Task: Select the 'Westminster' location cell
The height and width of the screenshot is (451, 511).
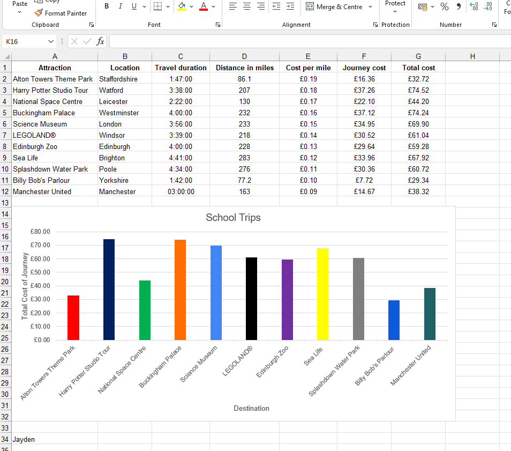Action: point(125,113)
